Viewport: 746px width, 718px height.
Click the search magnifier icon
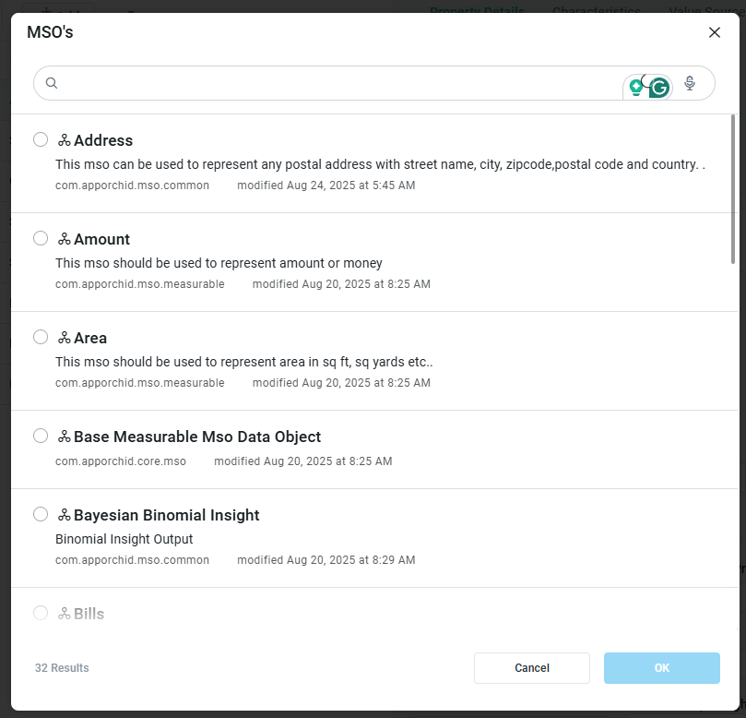click(x=52, y=83)
